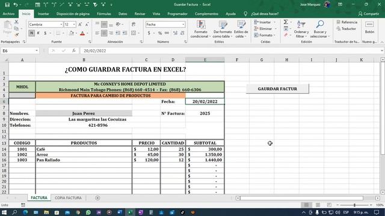Add a new sheet with the plus icon

coord(97,198)
